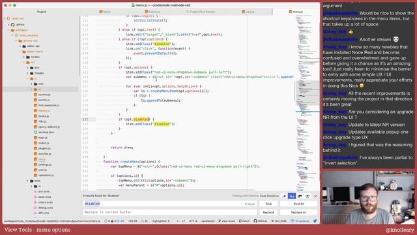Toggle the Case Sensitive 'Aa' search button

click(292, 196)
